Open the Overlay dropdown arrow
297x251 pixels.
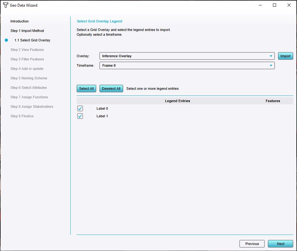click(271, 56)
